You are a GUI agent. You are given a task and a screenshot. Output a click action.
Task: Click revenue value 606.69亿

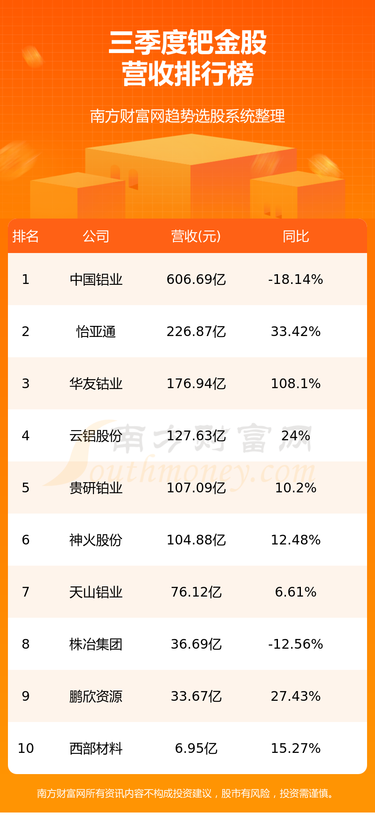(x=196, y=280)
